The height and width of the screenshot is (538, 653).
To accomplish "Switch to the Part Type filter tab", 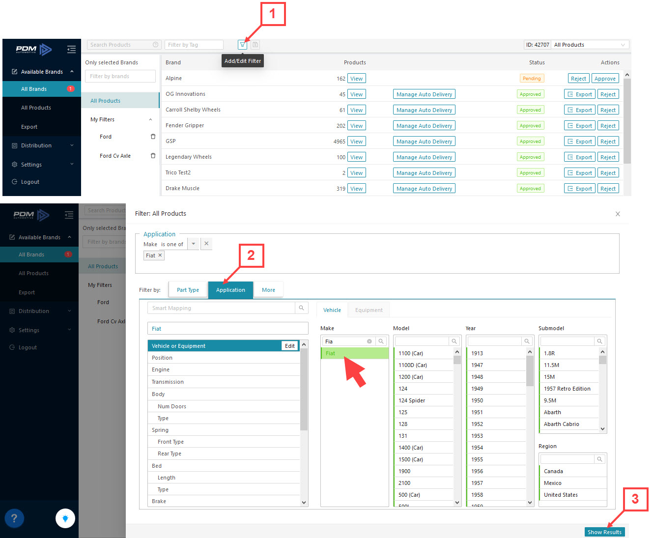I will [x=188, y=290].
